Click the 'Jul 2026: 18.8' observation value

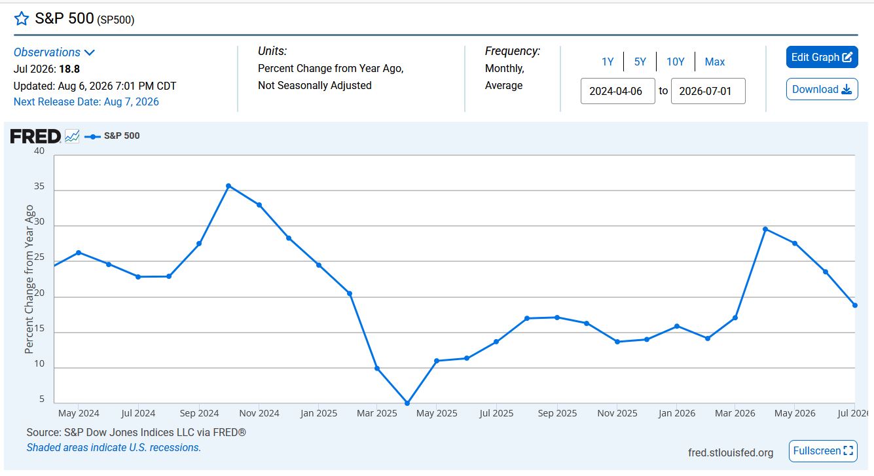pos(46,69)
